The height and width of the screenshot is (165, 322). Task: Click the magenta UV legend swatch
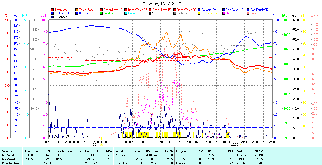coord(224,13)
